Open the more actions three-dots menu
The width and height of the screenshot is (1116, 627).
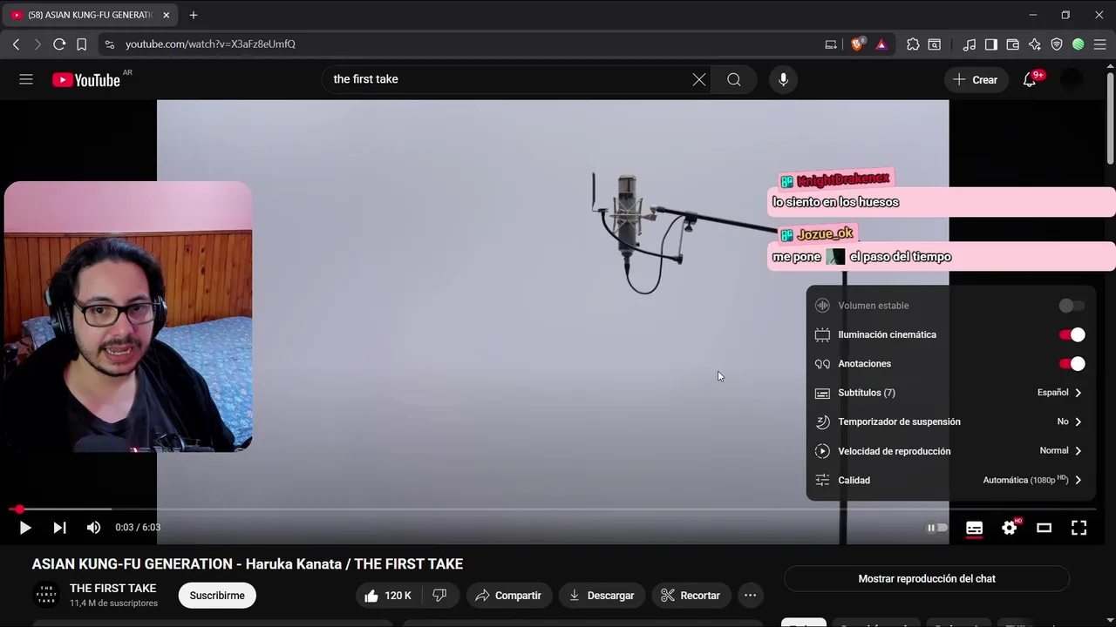(750, 596)
